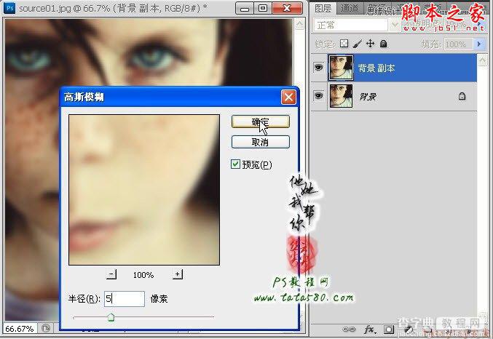Click the radius slider handle
493x339 pixels.
111,317
